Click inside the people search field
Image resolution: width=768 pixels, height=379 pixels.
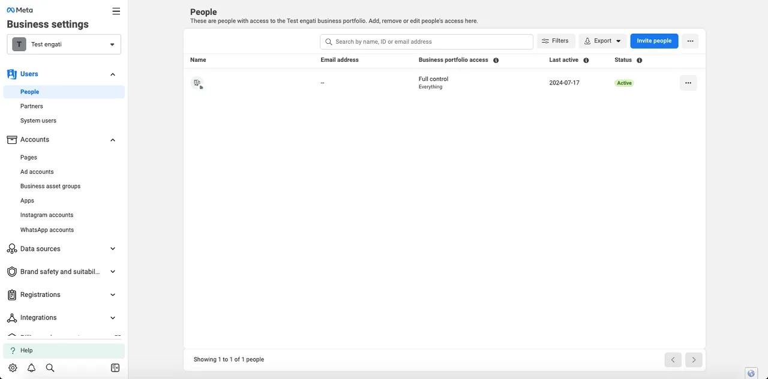[426, 41]
